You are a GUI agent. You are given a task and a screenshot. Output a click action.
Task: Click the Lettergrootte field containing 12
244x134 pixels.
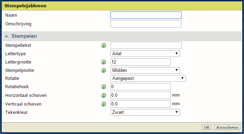[140, 62]
